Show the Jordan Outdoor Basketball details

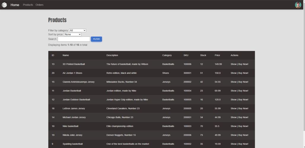click(x=233, y=100)
